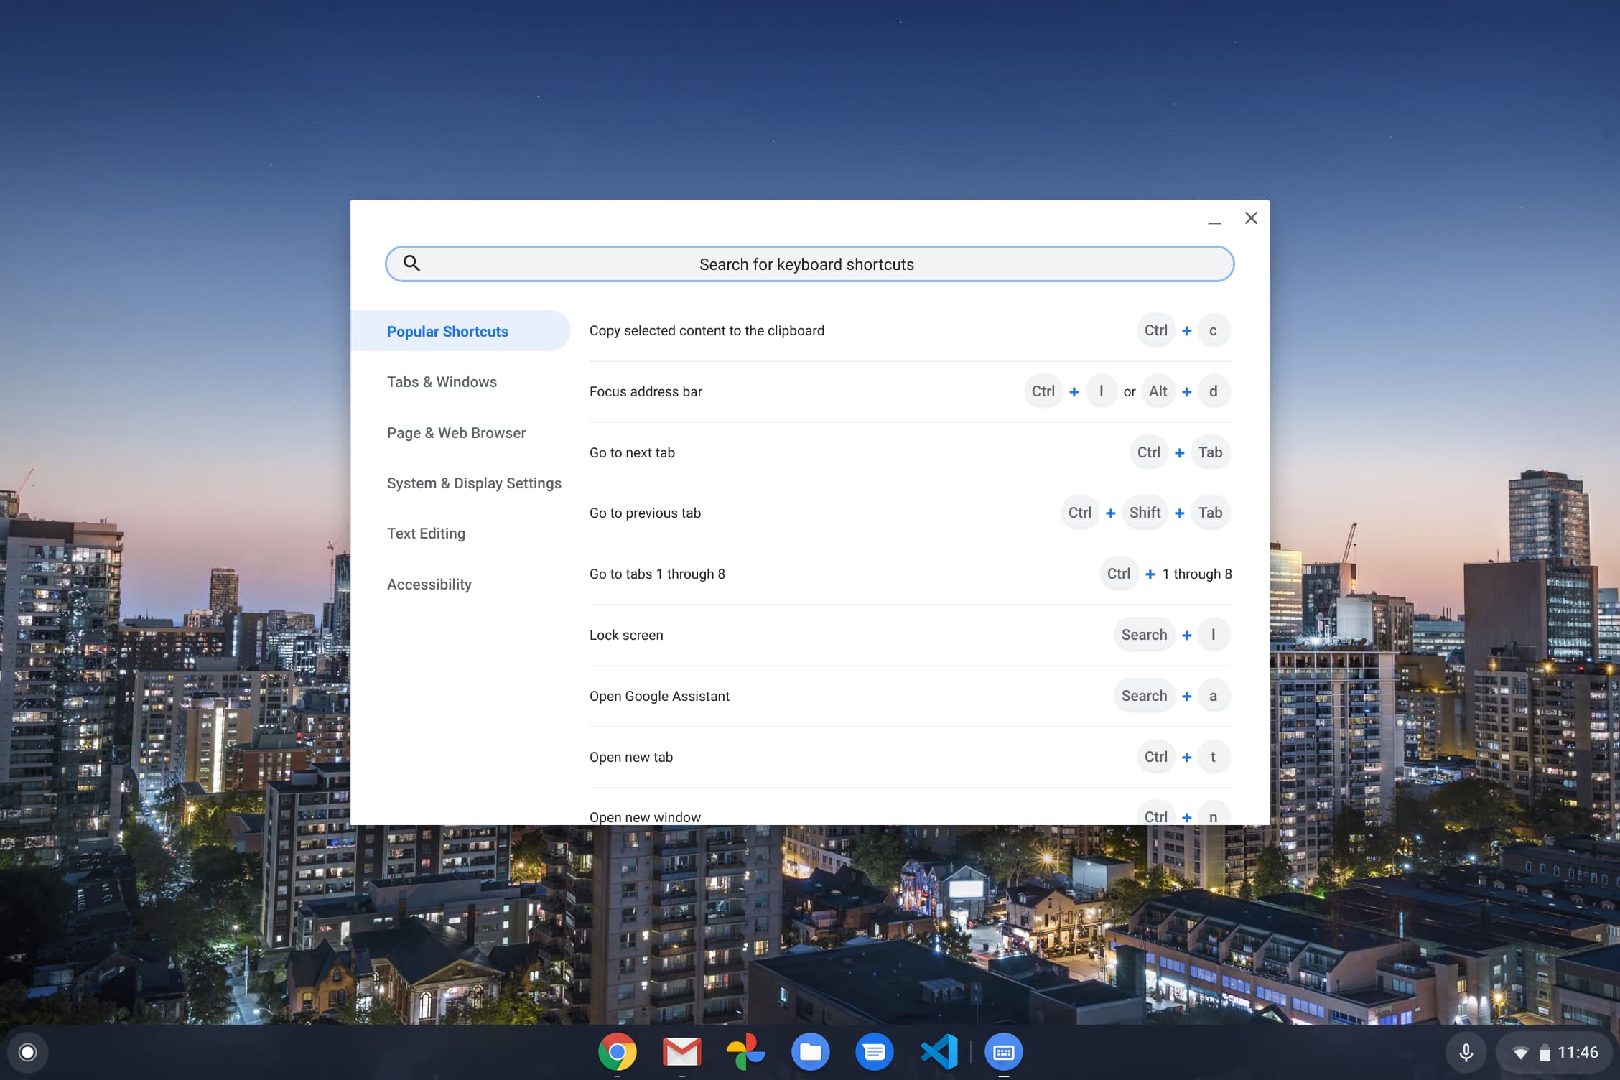Click the Alt key chip in Focus address bar row
This screenshot has height=1080, width=1620.
tap(1158, 391)
